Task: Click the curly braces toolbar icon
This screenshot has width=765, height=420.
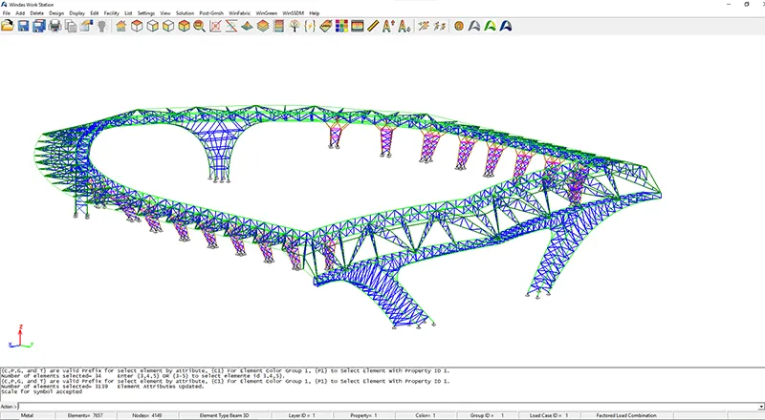Action: (x=309, y=26)
